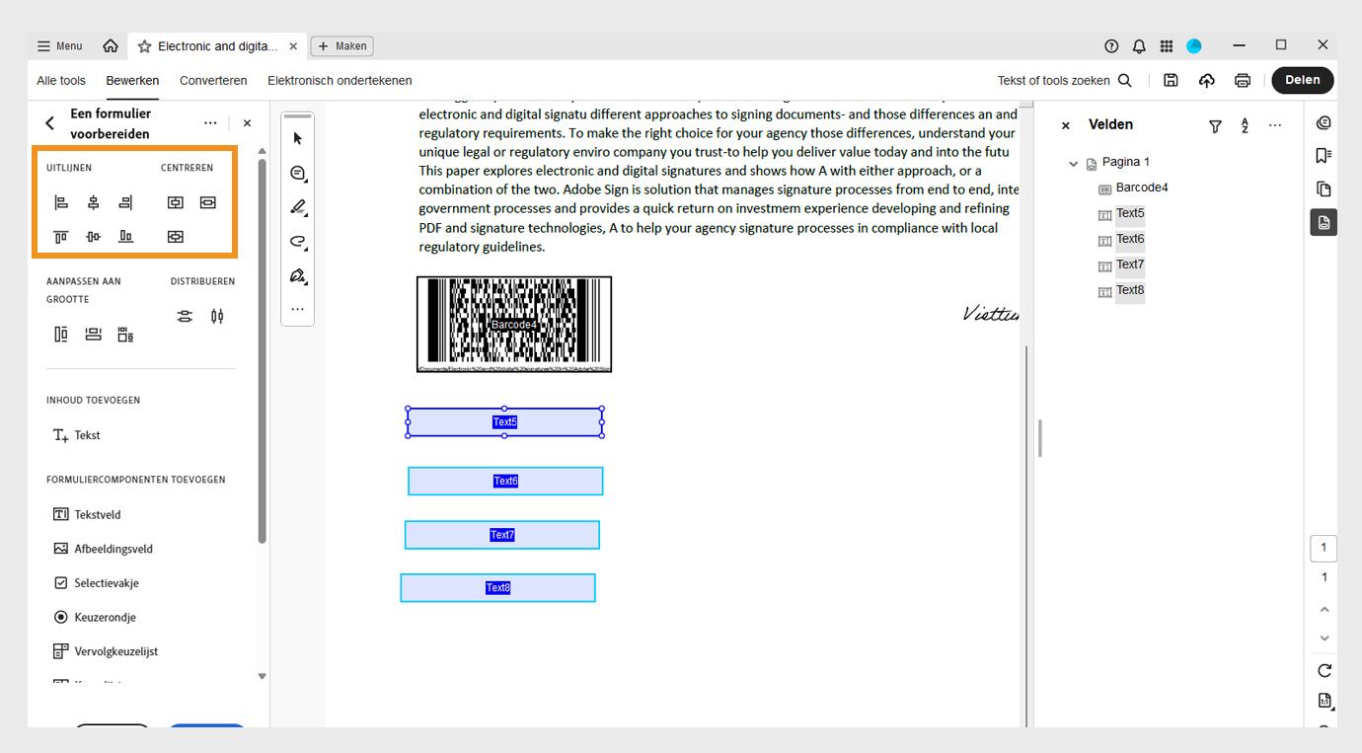Select Text6 in the fields list
1362x753 pixels.
click(1130, 239)
